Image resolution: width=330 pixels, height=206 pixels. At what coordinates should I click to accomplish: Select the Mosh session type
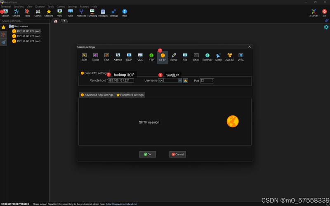point(219,57)
